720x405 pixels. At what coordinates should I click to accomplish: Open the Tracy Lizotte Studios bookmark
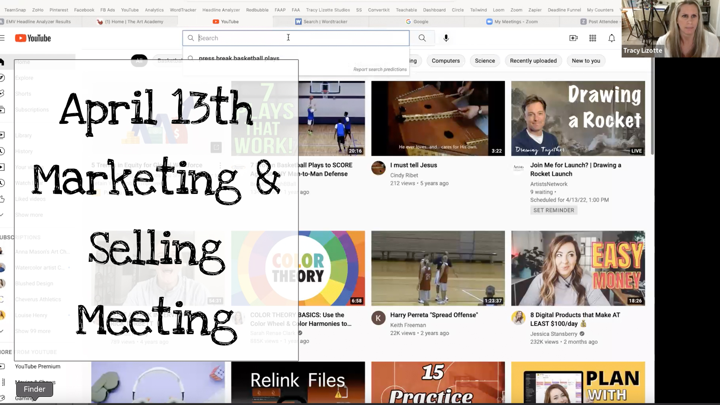328,10
